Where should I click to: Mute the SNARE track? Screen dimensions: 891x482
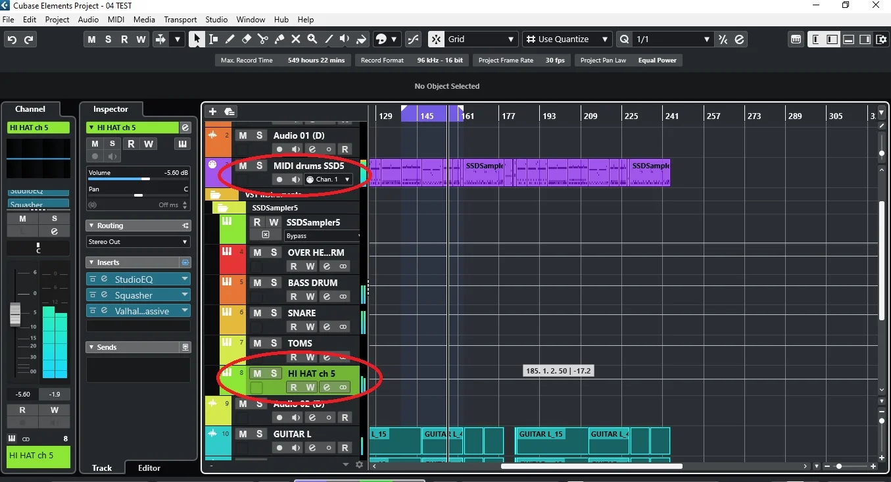coord(257,313)
